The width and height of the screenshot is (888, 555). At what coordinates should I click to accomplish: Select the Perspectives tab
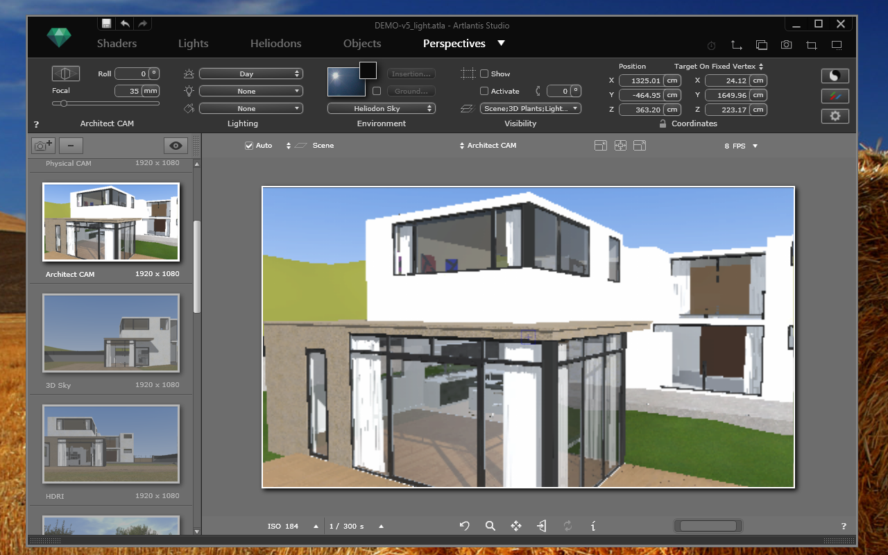(454, 43)
